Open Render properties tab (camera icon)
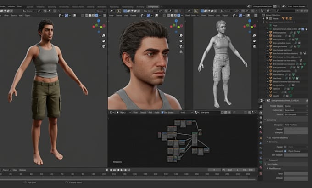The image size is (312, 188). tap(261, 113)
